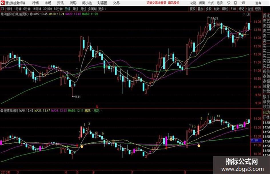Switch to the 分时 chart tab
The width and height of the screenshot is (270, 174).
tap(9, 9)
